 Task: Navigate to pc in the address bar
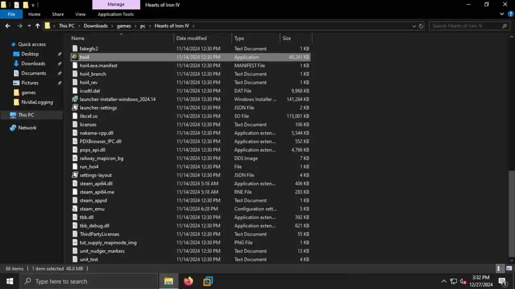point(143,26)
